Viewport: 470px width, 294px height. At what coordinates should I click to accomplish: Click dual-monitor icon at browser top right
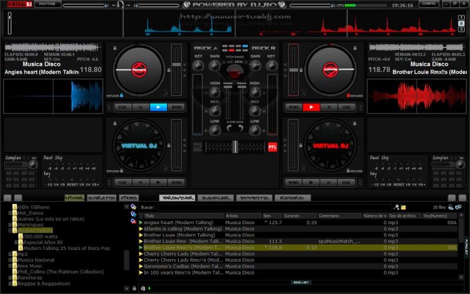[458, 207]
